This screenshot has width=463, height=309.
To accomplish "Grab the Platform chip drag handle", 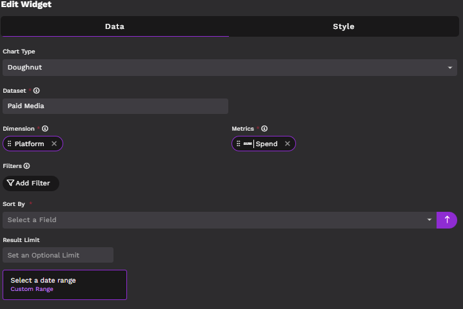I will tap(9, 144).
